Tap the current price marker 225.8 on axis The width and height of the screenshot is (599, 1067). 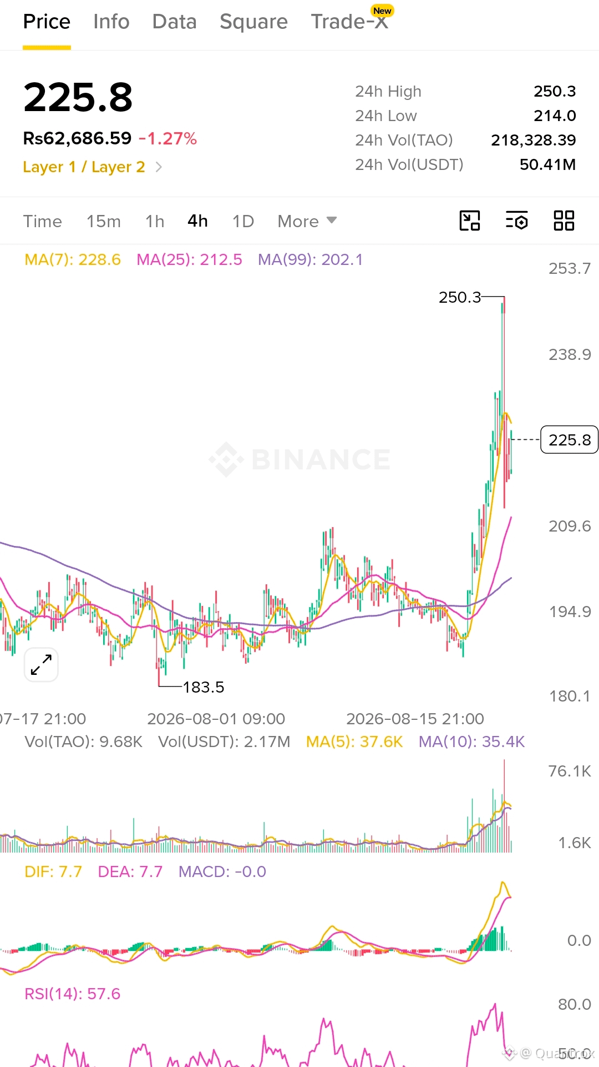(569, 440)
